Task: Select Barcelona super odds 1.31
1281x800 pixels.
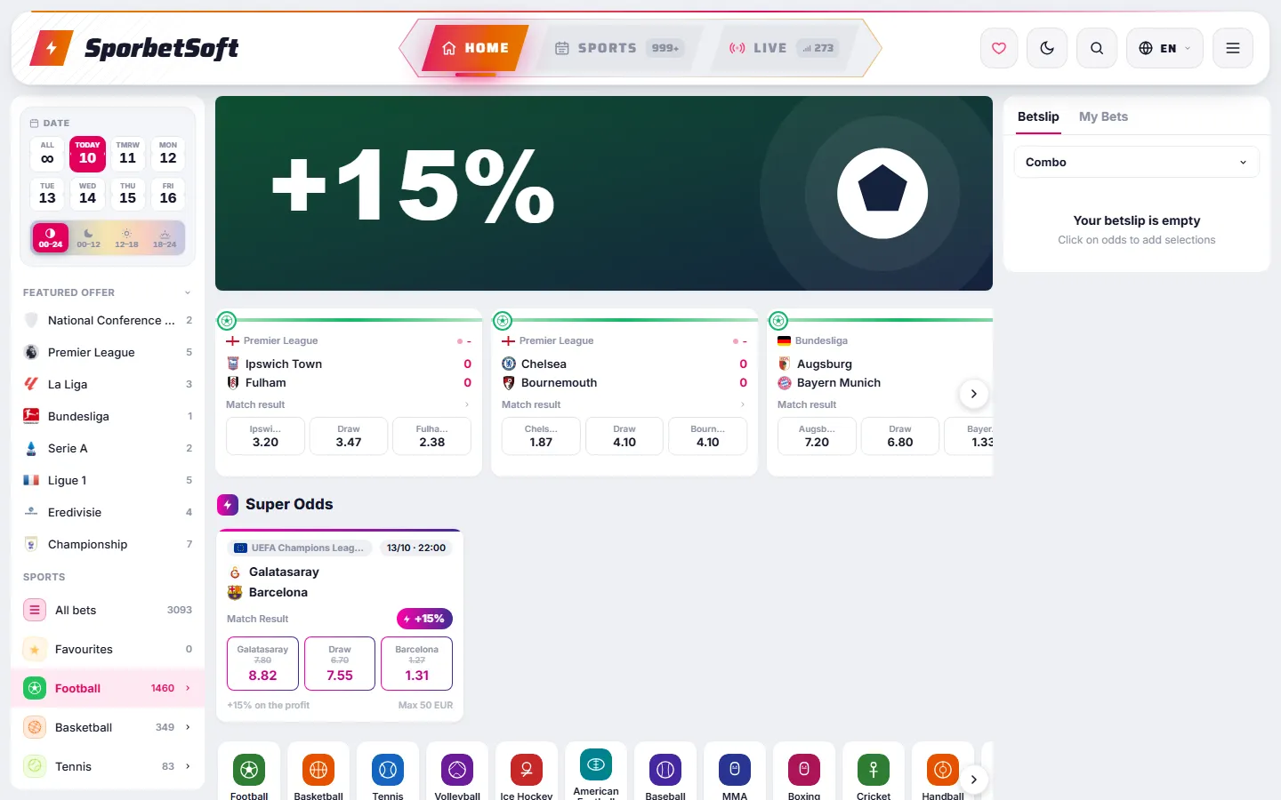Action: [x=416, y=663]
